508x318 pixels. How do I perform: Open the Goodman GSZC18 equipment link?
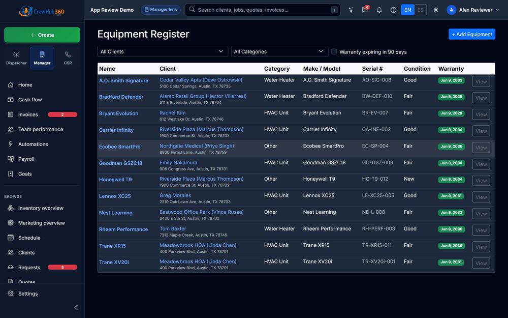(120, 163)
